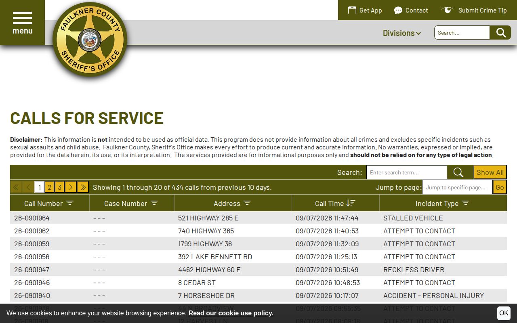This screenshot has height=323, width=517.
Task: Click the header site search magnifier button
Action: coord(500,33)
